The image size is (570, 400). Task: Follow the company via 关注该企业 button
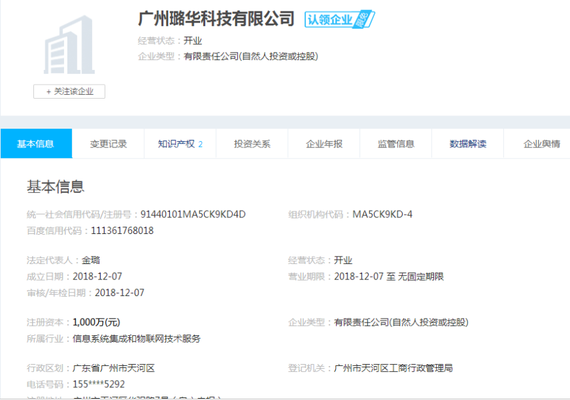69,91
